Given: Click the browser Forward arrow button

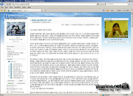Looking at the screenshot, I should (5, 4).
